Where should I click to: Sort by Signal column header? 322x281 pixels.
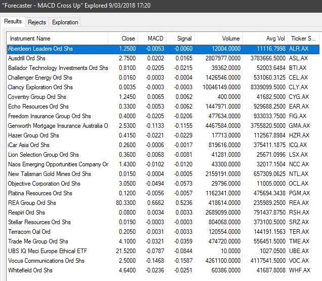pyautogui.click(x=181, y=39)
